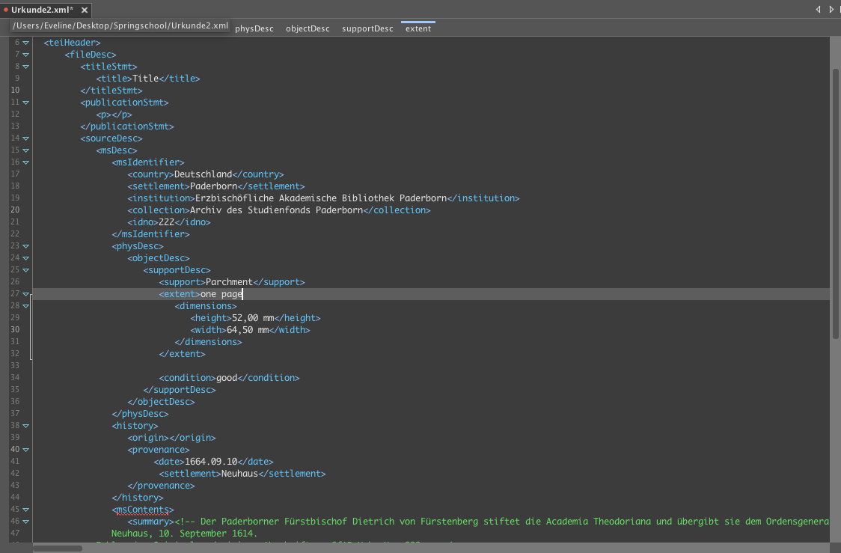Viewport: 841px width, 553px height.
Task: Collapse the sourceDesc fold on line 14
Action: point(25,138)
